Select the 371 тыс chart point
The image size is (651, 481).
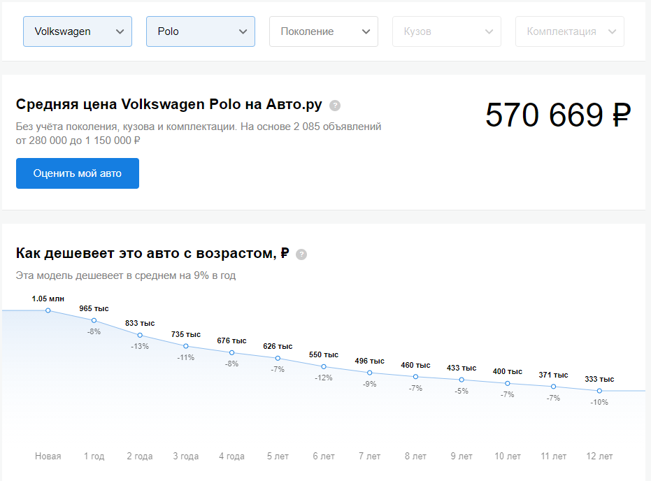click(553, 387)
